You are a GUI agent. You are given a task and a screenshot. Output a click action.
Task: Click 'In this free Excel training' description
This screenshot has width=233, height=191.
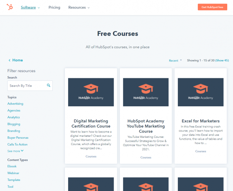[x=201, y=135]
